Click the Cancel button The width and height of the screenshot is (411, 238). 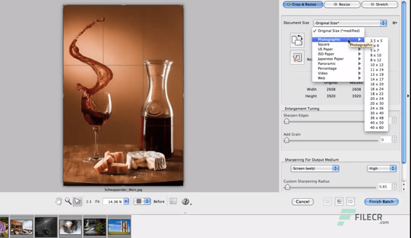(302, 202)
